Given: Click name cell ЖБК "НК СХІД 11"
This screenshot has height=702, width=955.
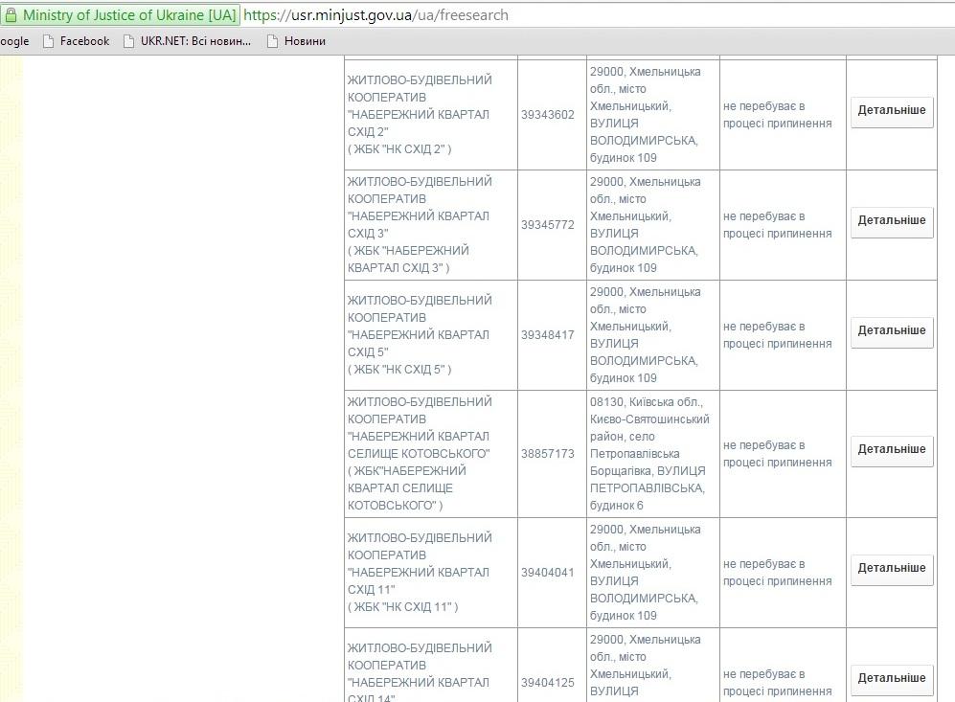Looking at the screenshot, I should [x=431, y=573].
